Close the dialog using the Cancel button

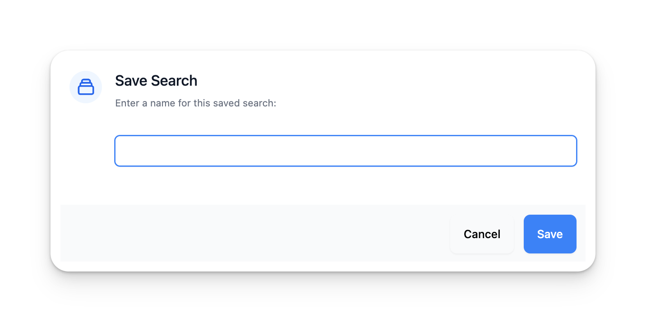482,234
